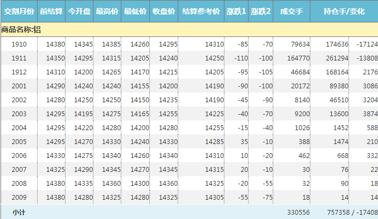This screenshot has height=219, width=378.
Task: Select the 最高价 column header
Action: coord(107,11)
